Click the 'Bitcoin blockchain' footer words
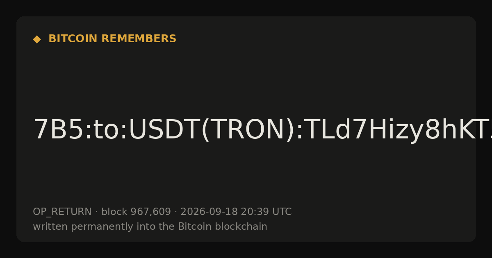Screen dimensions: 492x258 (222, 226)
